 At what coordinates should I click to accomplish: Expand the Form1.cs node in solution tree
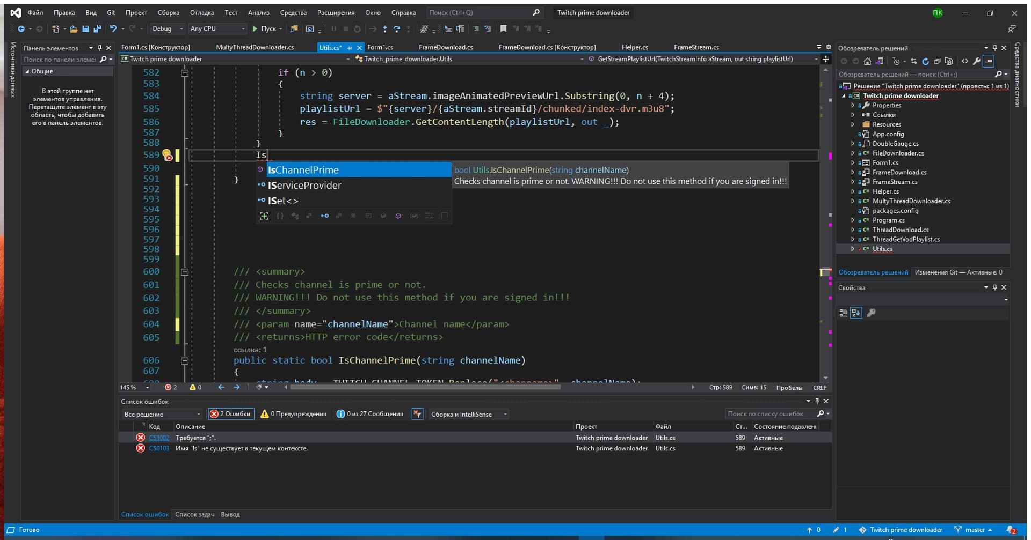tap(852, 163)
